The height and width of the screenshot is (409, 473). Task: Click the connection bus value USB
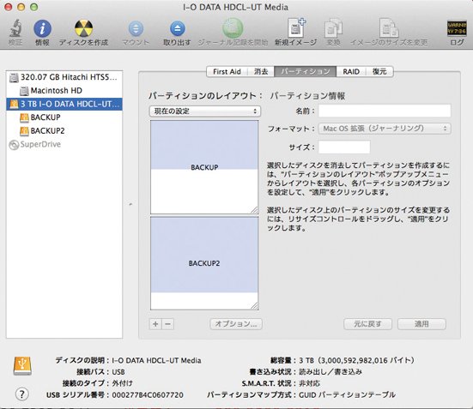coord(118,372)
